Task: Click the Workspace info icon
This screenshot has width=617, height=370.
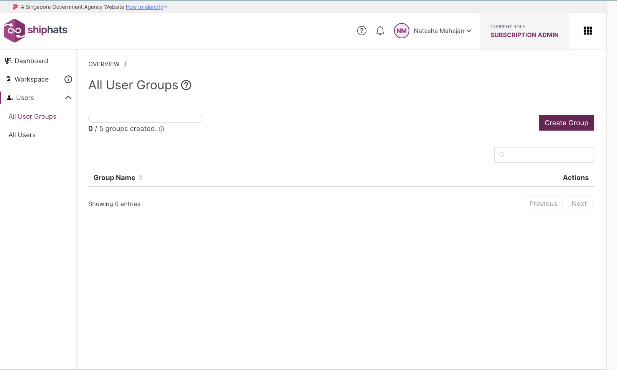Action: click(x=68, y=79)
